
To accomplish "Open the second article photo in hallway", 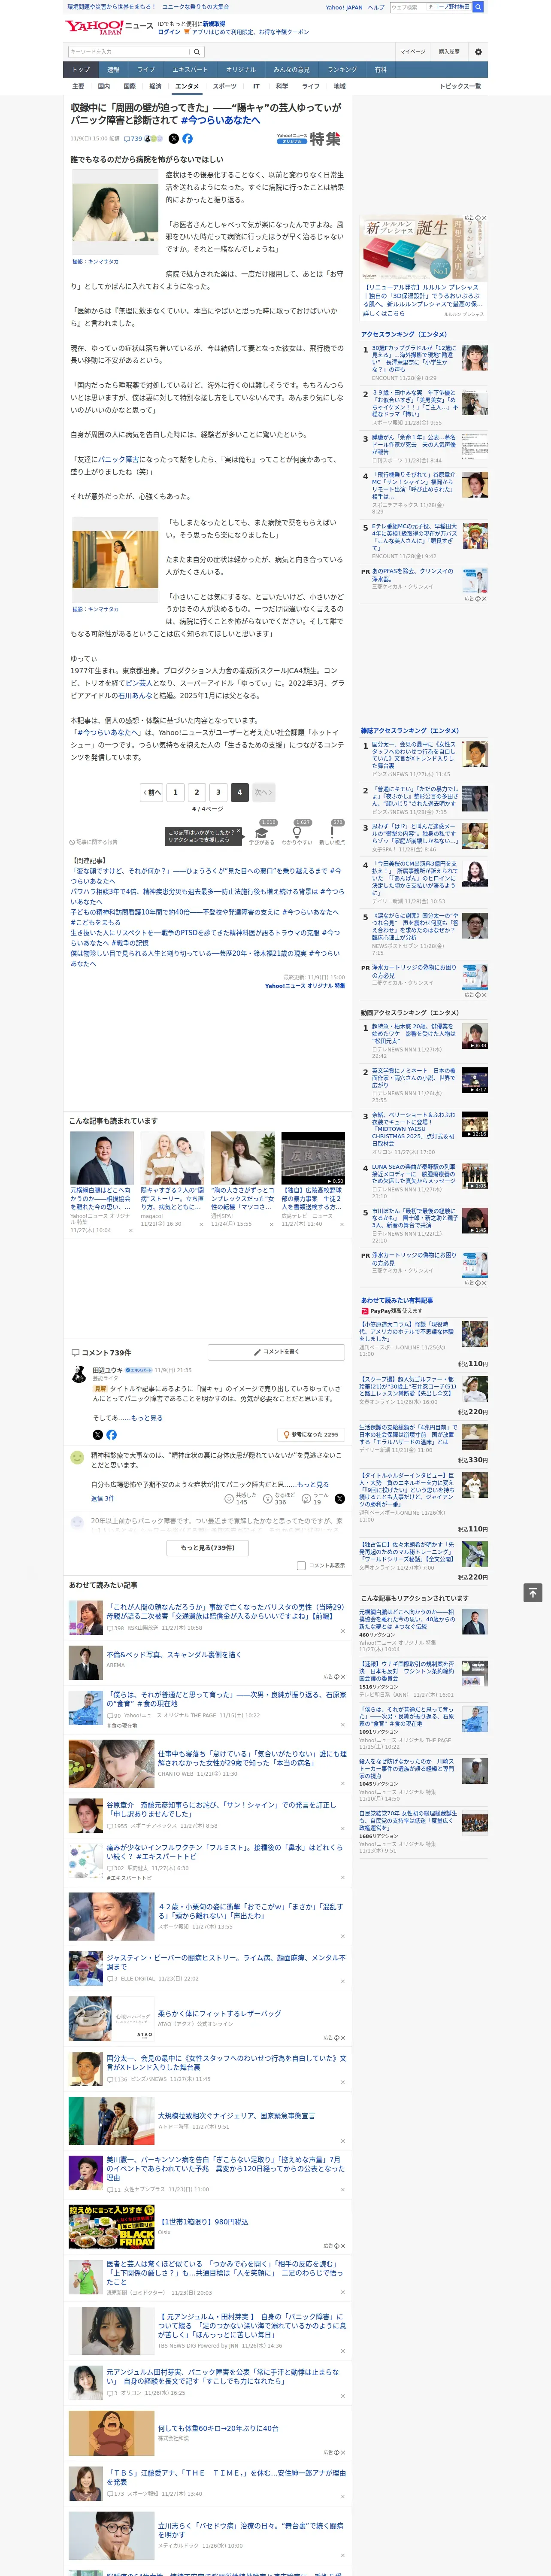I will pos(114,560).
